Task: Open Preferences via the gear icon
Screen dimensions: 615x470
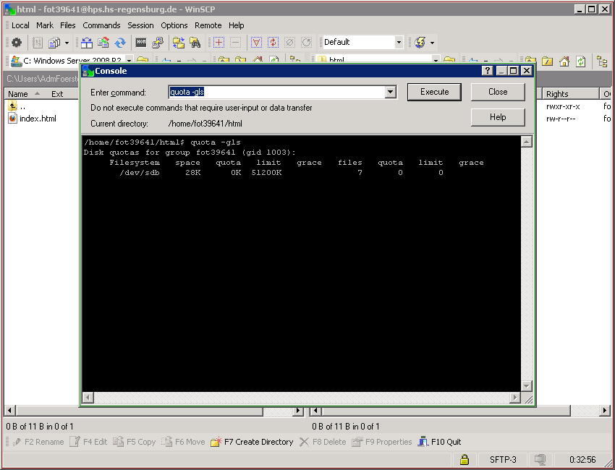Action: [17, 43]
